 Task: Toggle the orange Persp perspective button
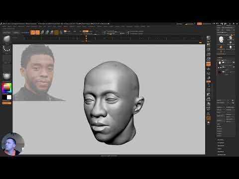pos(209,64)
